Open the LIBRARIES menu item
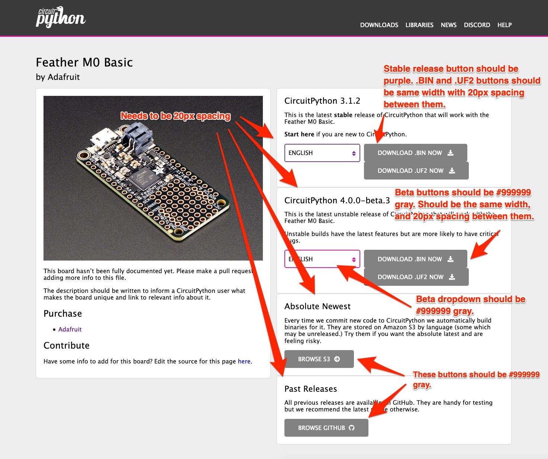548x459 pixels. click(x=419, y=25)
